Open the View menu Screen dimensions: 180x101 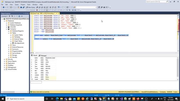point(11,4)
